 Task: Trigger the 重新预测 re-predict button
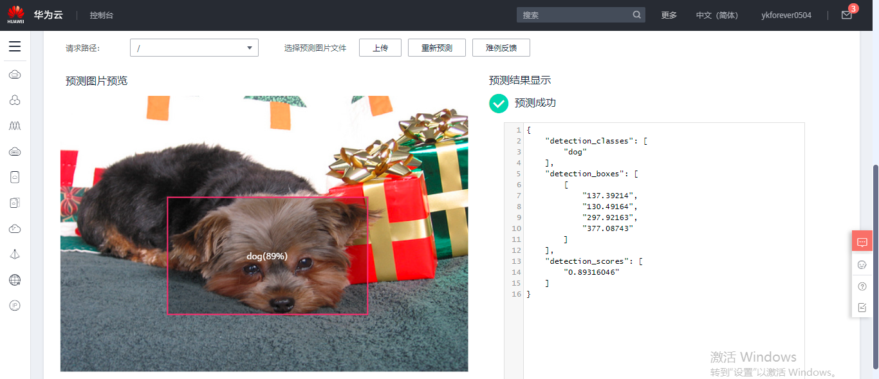click(x=436, y=47)
